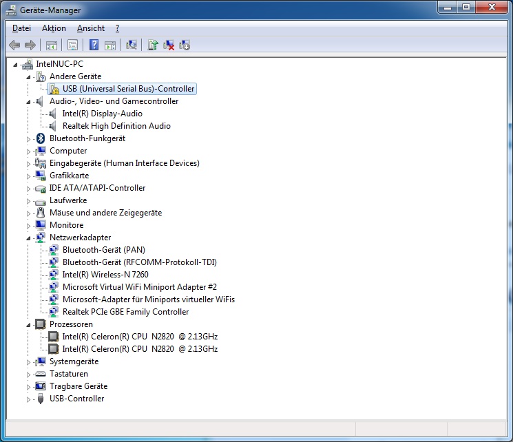Open the ? help menu
The height and width of the screenshot is (442, 513).
118,28
